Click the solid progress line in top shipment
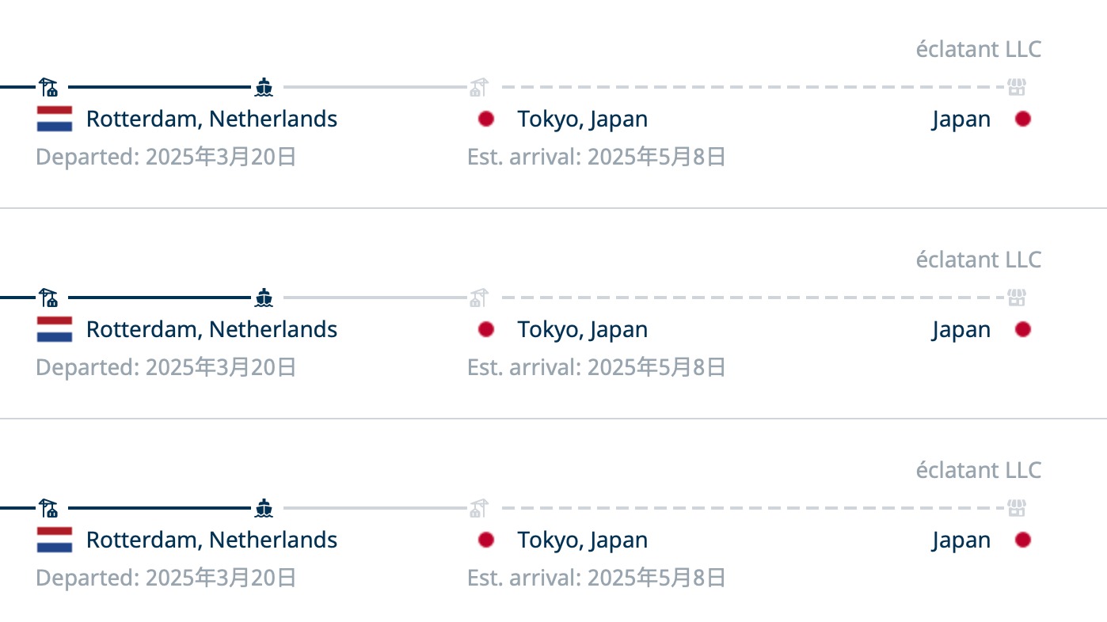This screenshot has width=1107, height=622. 158,86
